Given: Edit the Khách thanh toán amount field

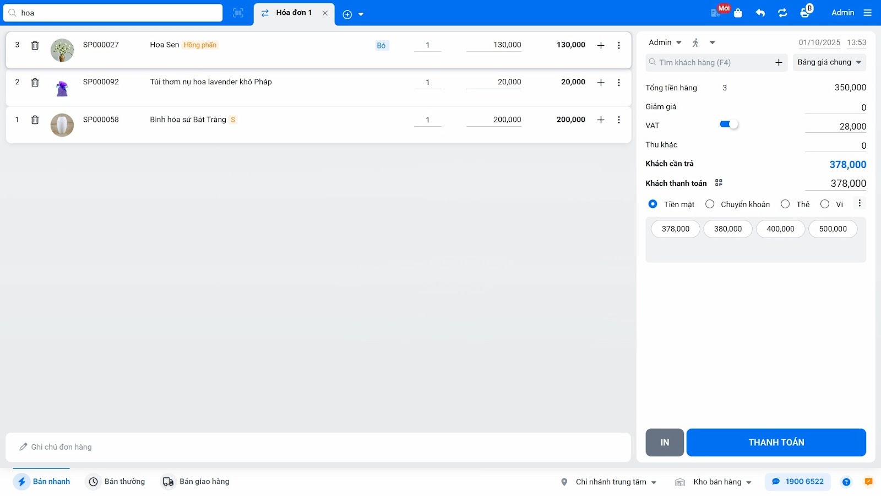Looking at the screenshot, I should (x=836, y=184).
